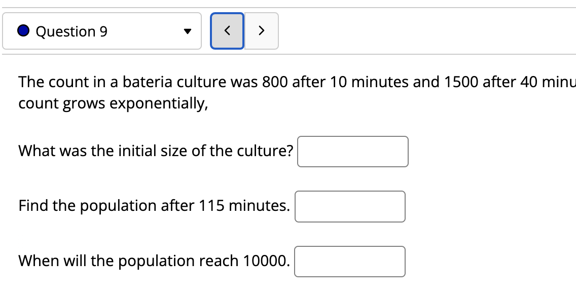576x295 pixels.
Task: Click the number 115 in the second prompt
Action: 212,206
